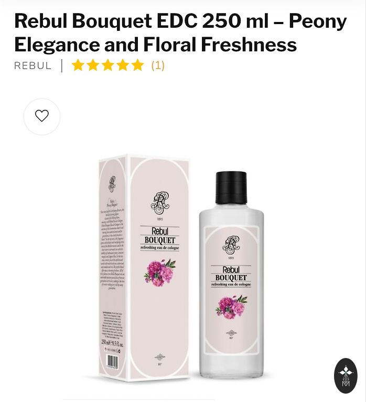
Task: Click the black bottle cap
Action: tap(231, 187)
